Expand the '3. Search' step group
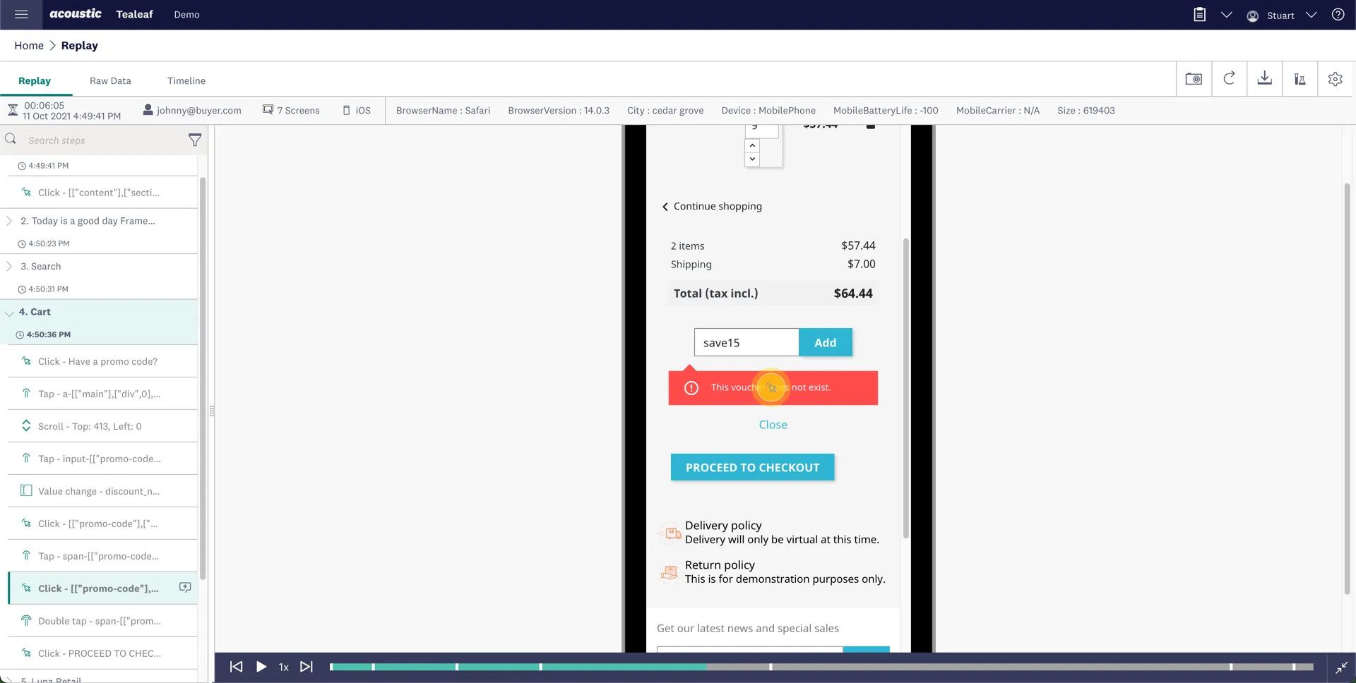 tap(9, 267)
